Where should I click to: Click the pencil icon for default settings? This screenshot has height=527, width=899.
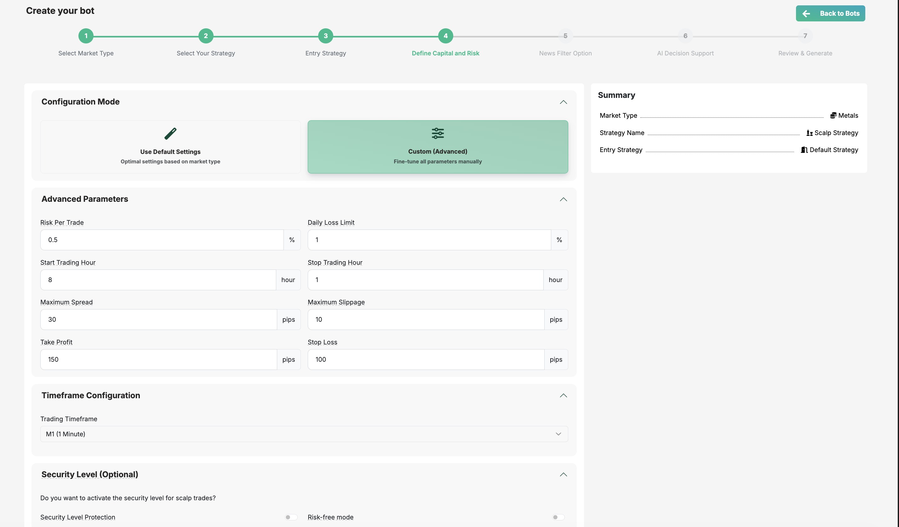point(170,133)
